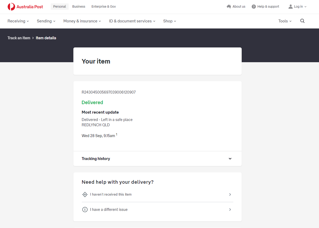
Task: Select I have a different issue
Action: 109,210
